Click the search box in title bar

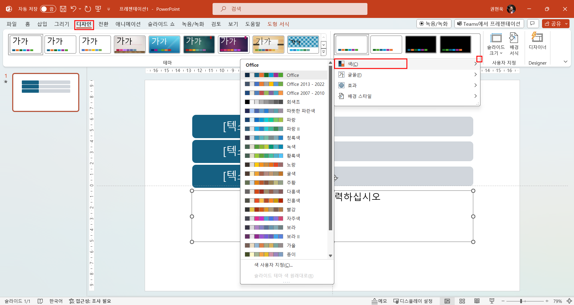coord(290,9)
